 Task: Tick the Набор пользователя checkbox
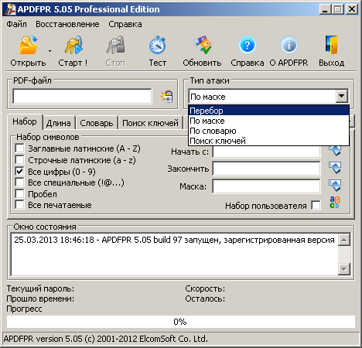point(316,206)
